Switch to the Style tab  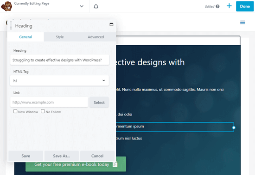[x=60, y=37]
